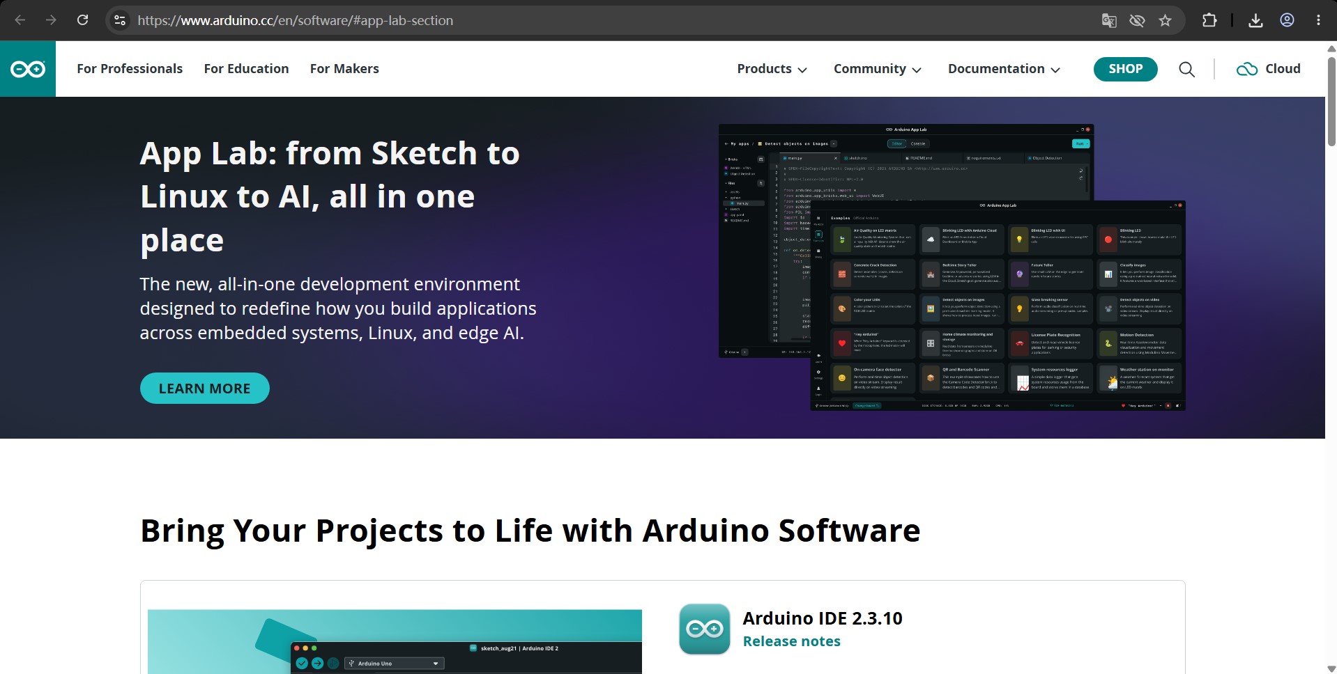The width and height of the screenshot is (1337, 674).
Task: Click the Arduino IDE 2.3.10 app icon
Action: click(705, 629)
